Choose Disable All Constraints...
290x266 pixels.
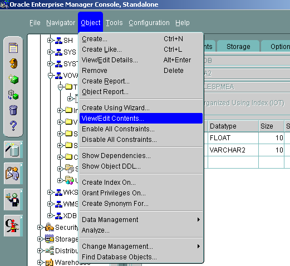point(141,139)
